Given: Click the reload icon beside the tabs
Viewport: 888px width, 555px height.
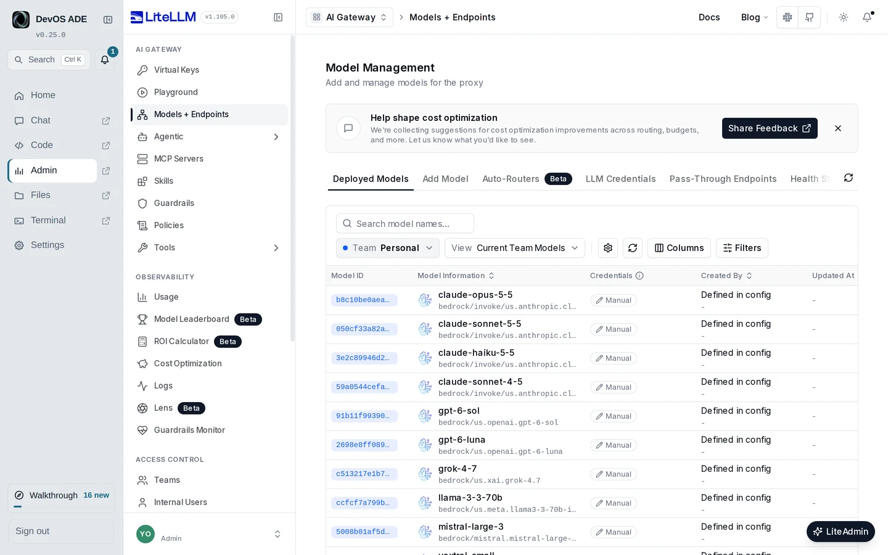Looking at the screenshot, I should [849, 178].
